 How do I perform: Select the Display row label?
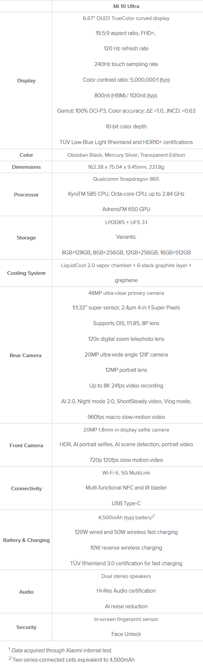[26, 81]
